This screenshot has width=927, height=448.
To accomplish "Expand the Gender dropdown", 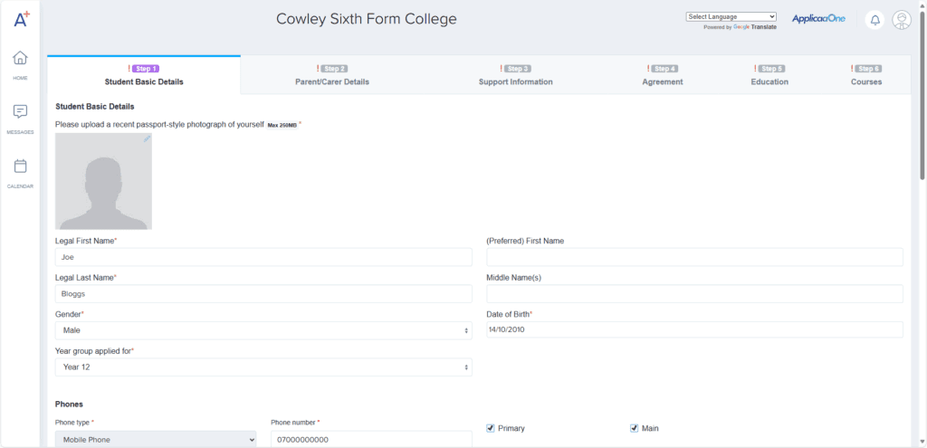I will point(263,330).
